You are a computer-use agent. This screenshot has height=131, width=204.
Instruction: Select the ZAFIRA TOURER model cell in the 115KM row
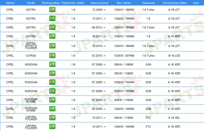31,118
